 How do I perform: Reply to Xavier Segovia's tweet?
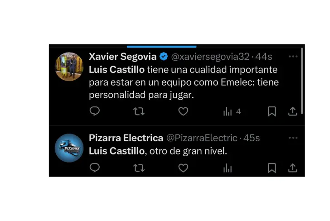pyautogui.click(x=95, y=111)
